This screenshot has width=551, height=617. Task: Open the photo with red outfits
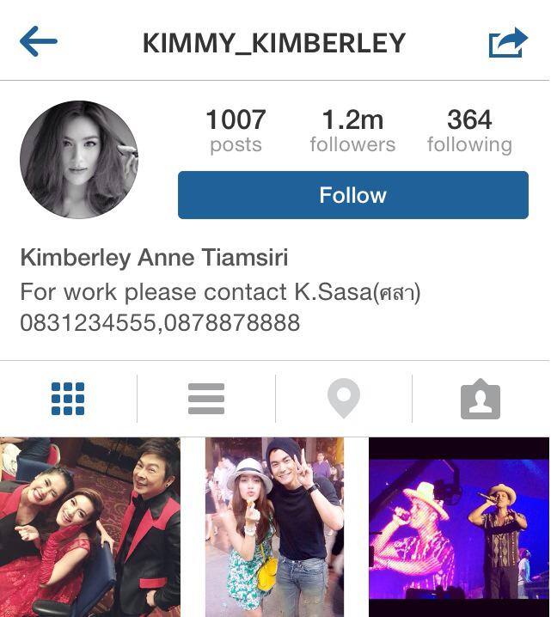pyautogui.click(x=90, y=527)
